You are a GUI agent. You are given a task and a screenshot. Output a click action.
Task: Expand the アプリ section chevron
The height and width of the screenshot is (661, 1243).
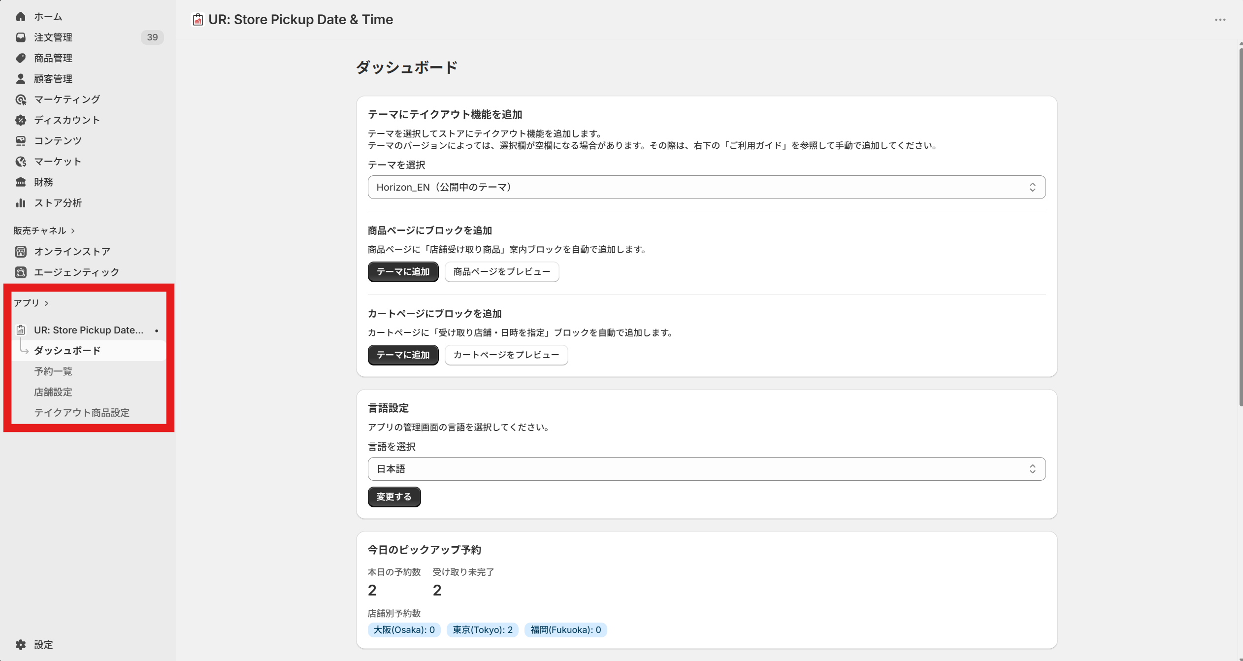pyautogui.click(x=47, y=303)
